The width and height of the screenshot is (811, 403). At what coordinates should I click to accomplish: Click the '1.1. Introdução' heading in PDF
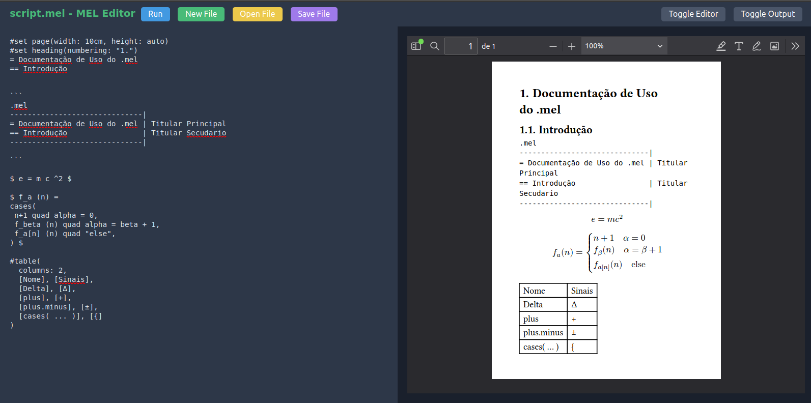(x=556, y=130)
